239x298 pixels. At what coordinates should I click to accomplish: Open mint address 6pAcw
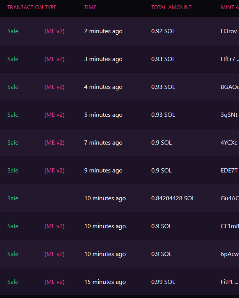(230, 254)
